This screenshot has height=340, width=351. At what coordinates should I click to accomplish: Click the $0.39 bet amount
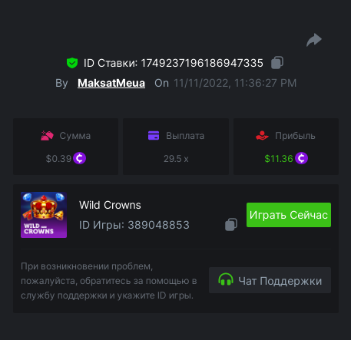[x=58, y=159]
